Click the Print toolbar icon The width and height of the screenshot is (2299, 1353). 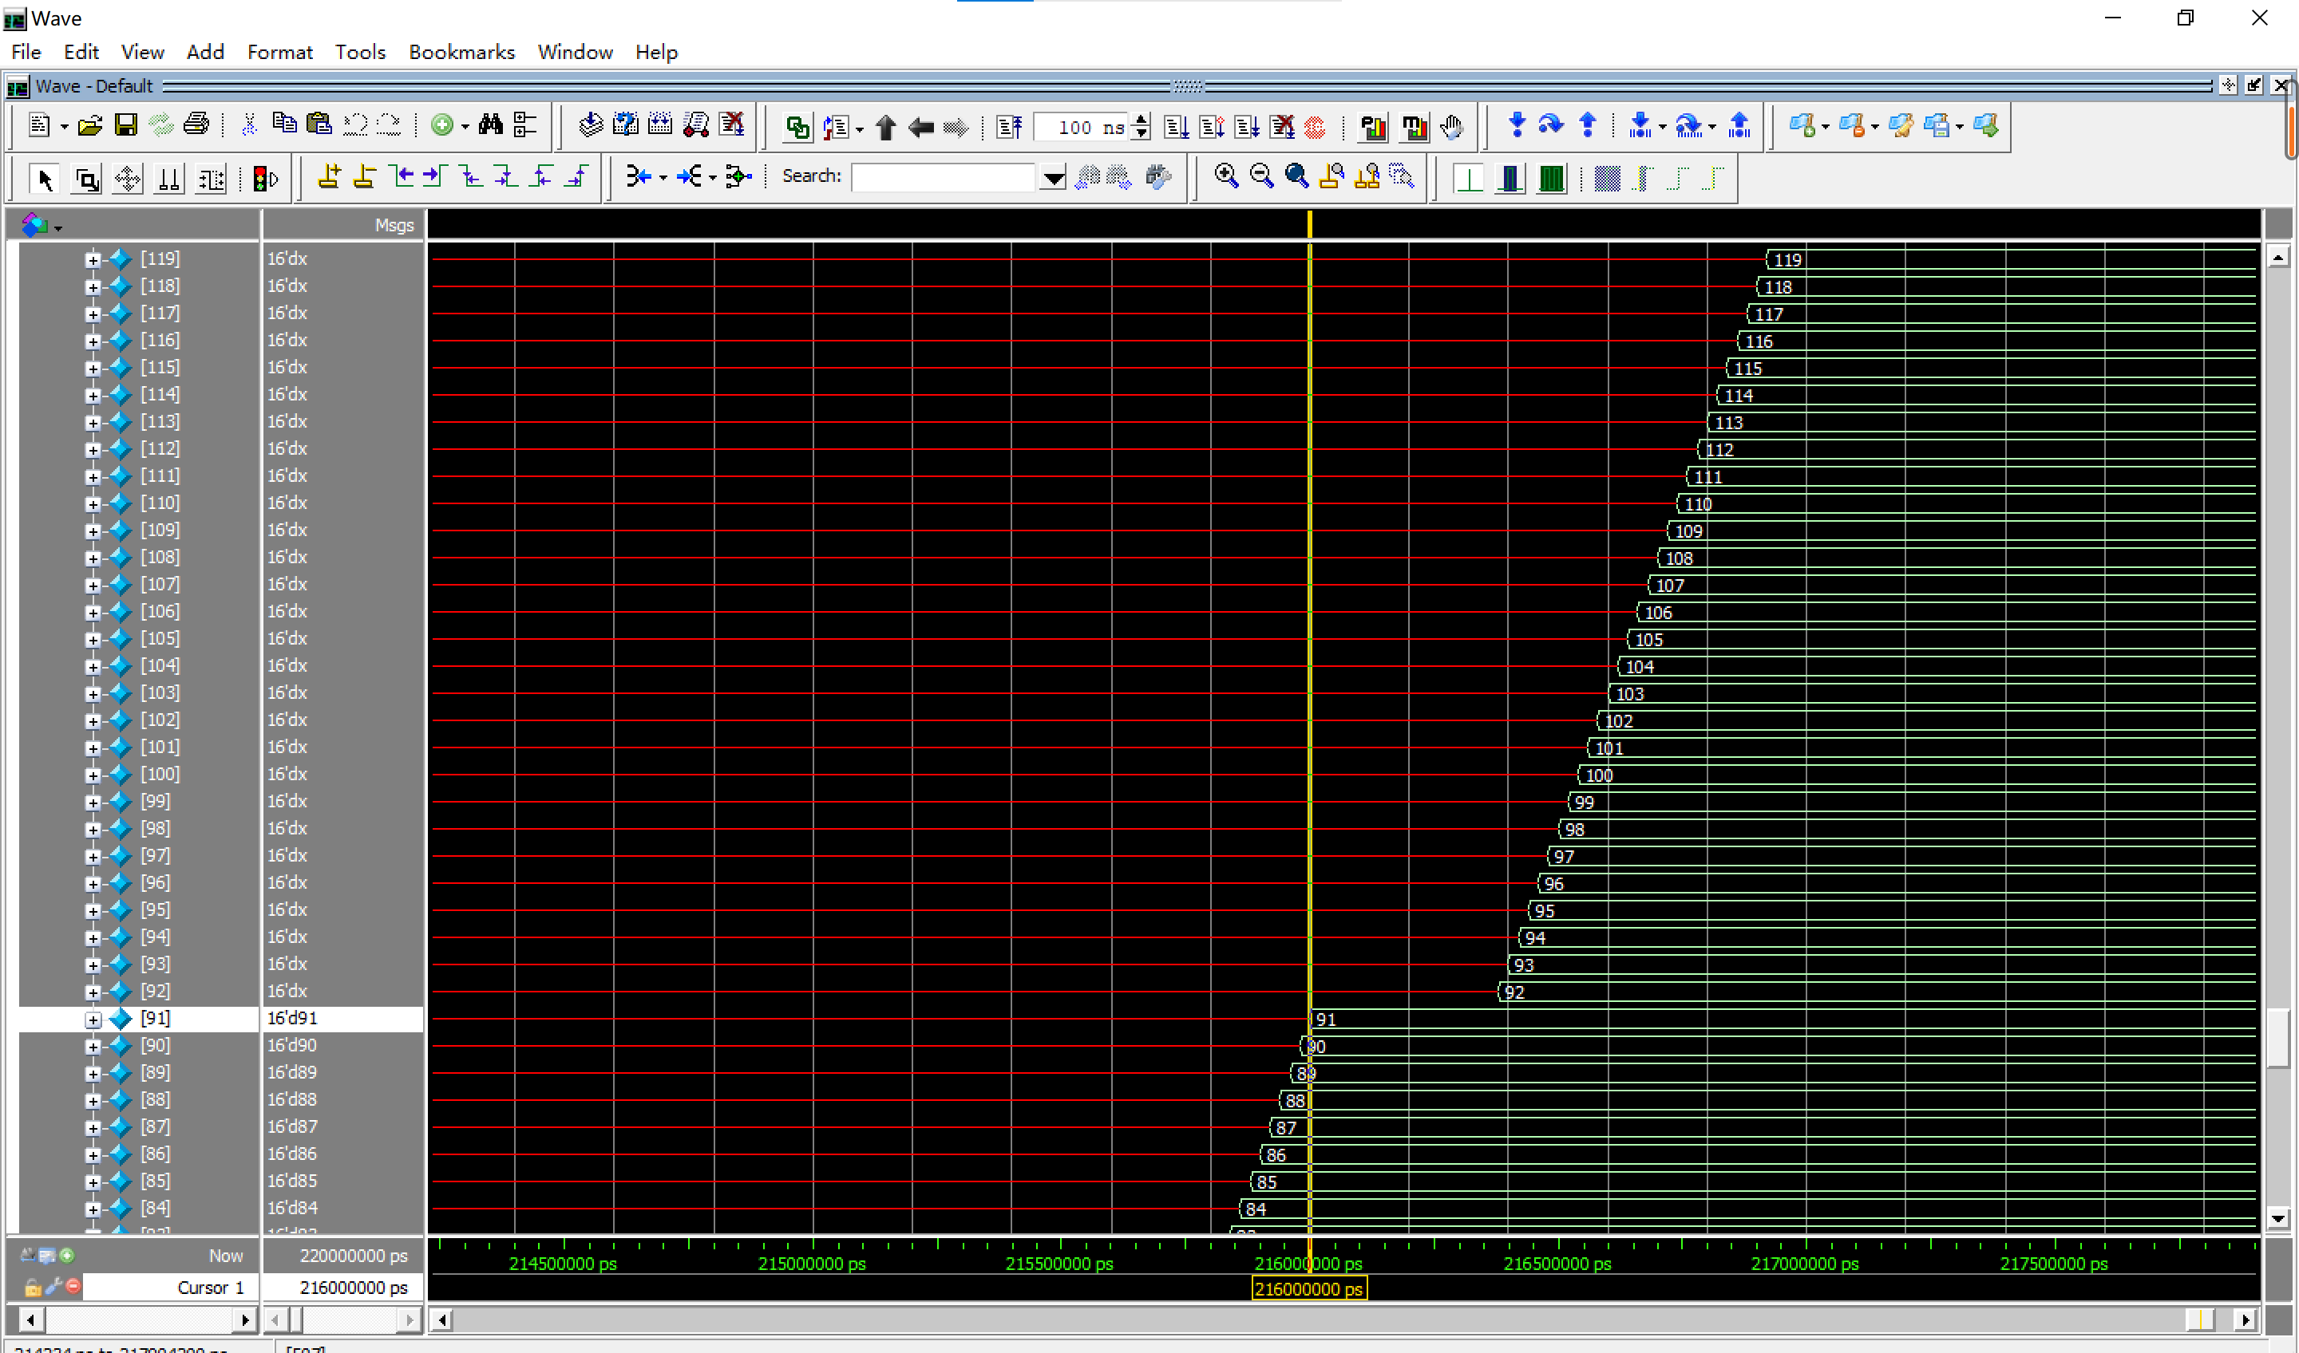click(x=196, y=125)
